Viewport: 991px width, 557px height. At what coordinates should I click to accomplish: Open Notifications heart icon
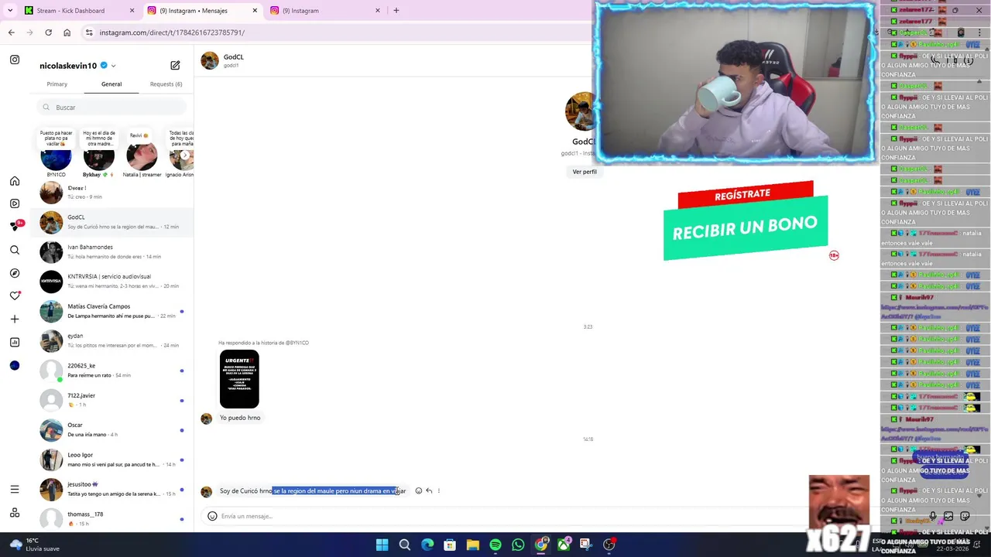coord(15,296)
